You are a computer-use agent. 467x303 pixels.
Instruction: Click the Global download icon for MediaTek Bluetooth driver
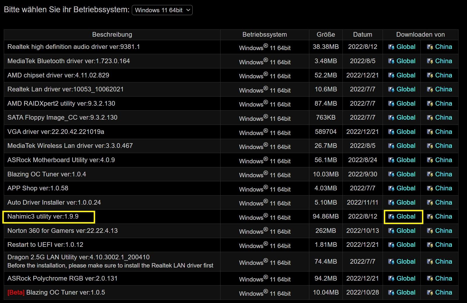coord(391,61)
